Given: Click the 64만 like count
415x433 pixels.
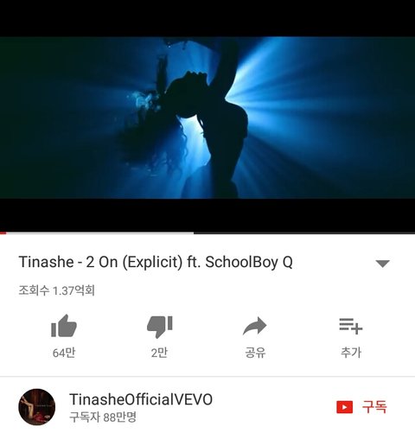Looking at the screenshot, I should [64, 353].
